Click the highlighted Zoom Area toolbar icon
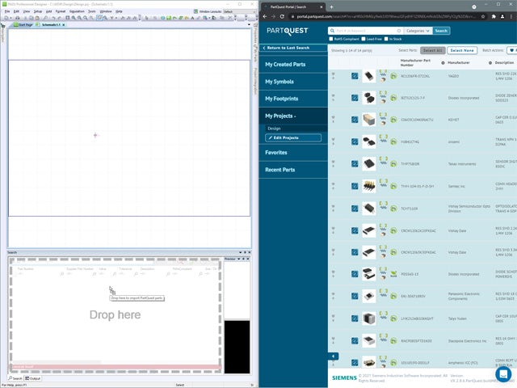Viewport: 517px width, 388px height. coord(99,18)
